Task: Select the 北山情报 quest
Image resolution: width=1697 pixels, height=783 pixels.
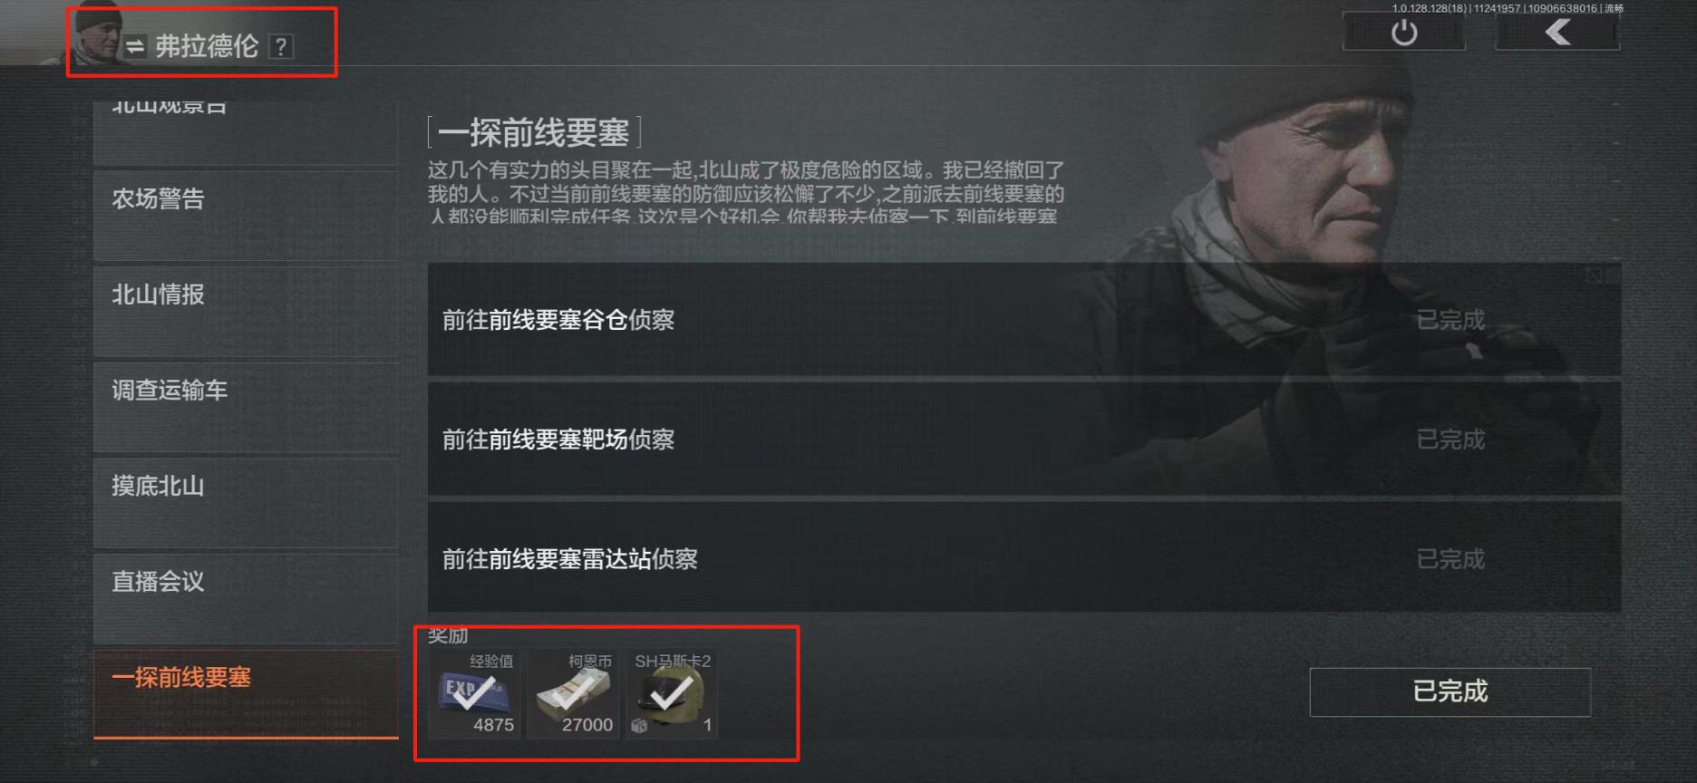Action: click(x=246, y=311)
